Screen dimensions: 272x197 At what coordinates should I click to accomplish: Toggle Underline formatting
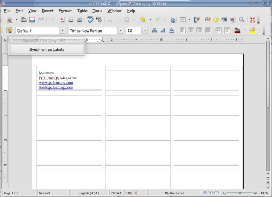click(171, 30)
